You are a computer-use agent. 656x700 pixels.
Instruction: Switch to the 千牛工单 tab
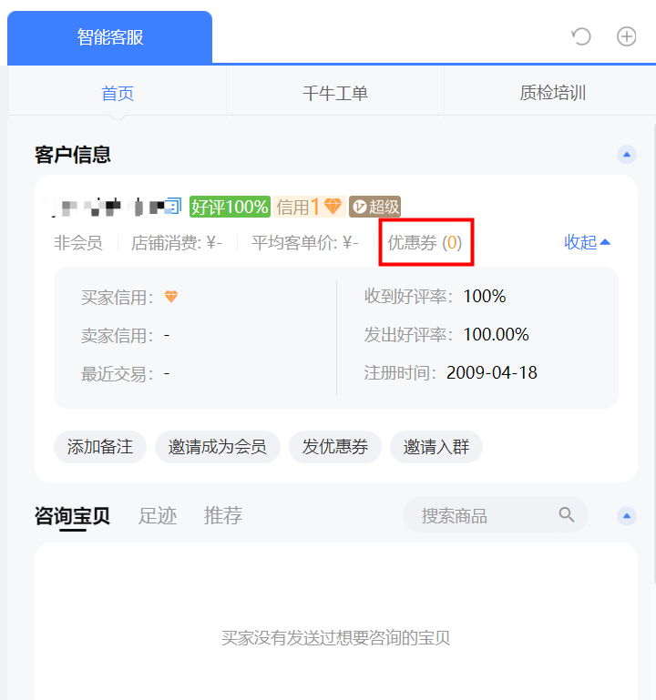335,94
